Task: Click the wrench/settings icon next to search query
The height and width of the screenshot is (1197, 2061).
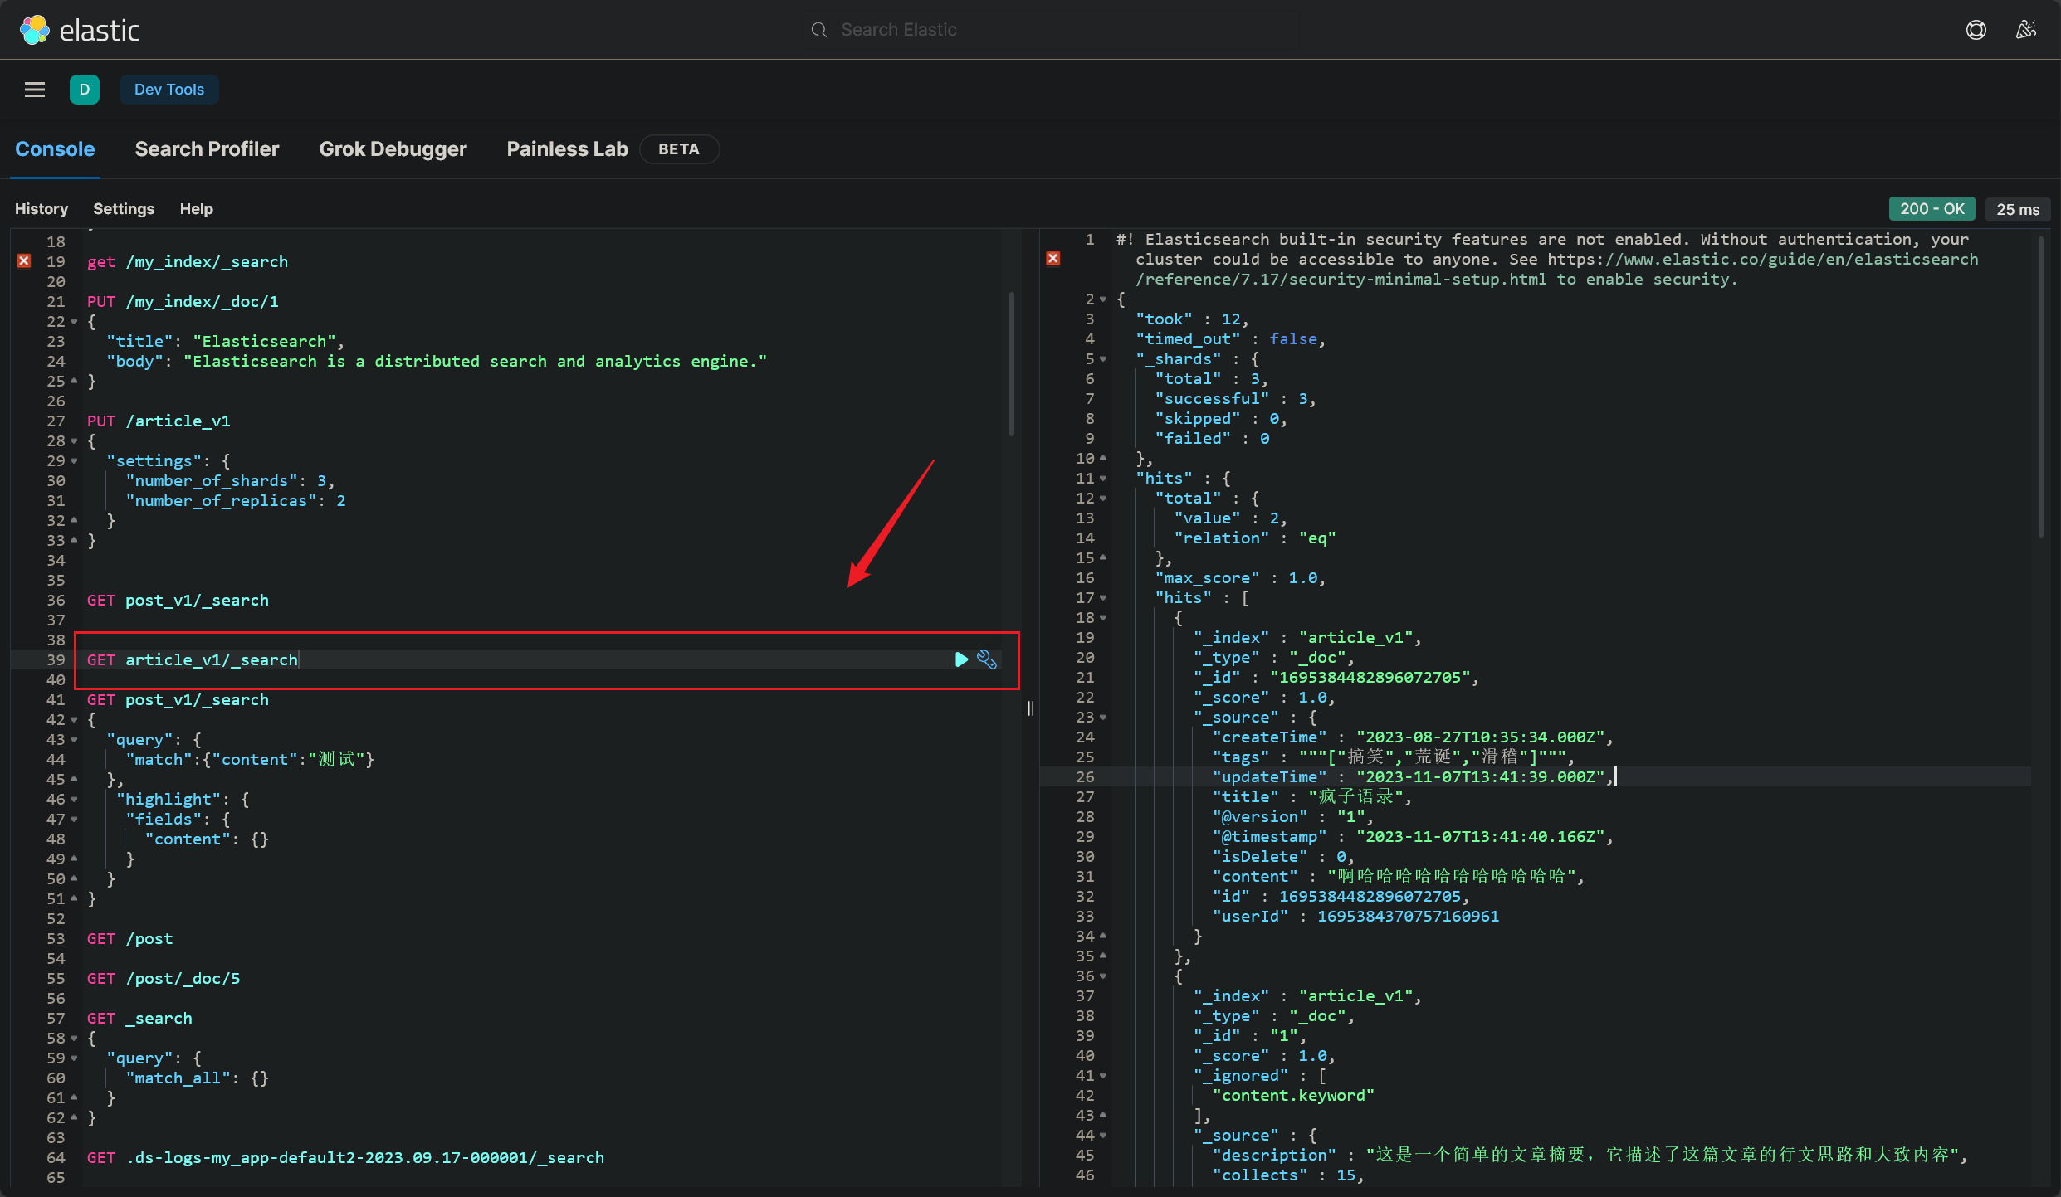Action: coord(989,659)
